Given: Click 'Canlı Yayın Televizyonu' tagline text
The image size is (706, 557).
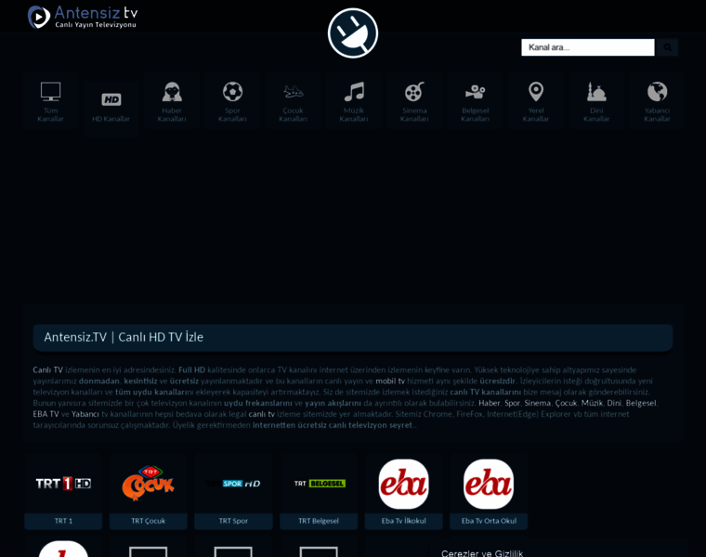Looking at the screenshot, I should pos(96,25).
